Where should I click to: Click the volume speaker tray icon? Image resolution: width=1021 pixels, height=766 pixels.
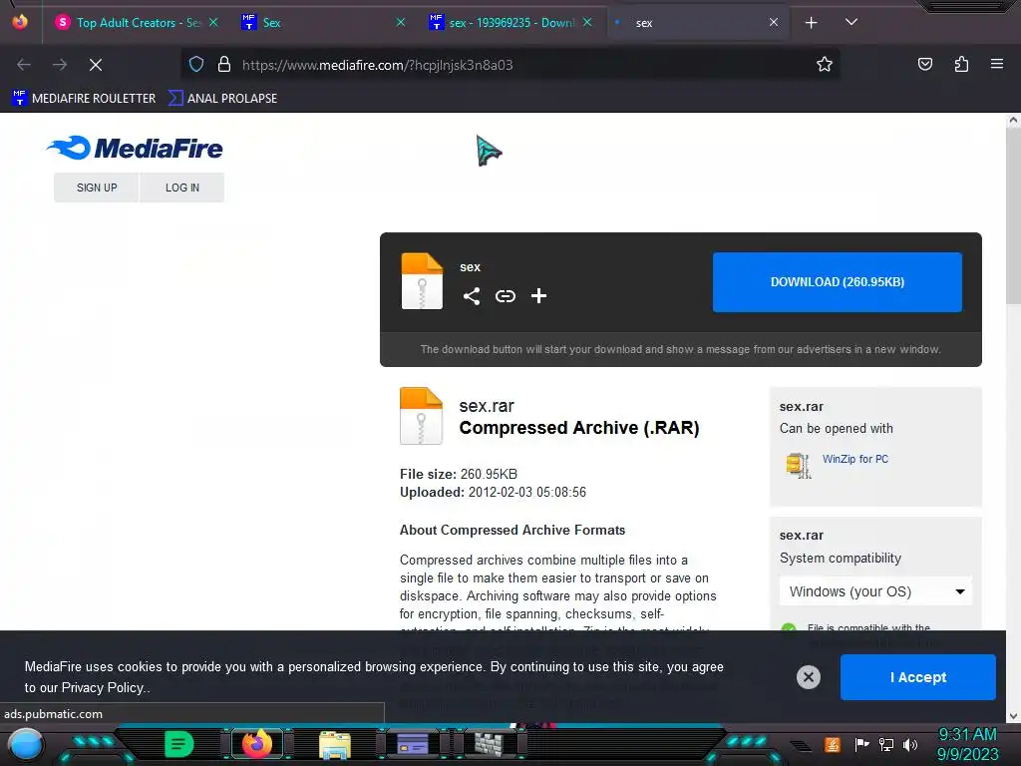tap(910, 744)
